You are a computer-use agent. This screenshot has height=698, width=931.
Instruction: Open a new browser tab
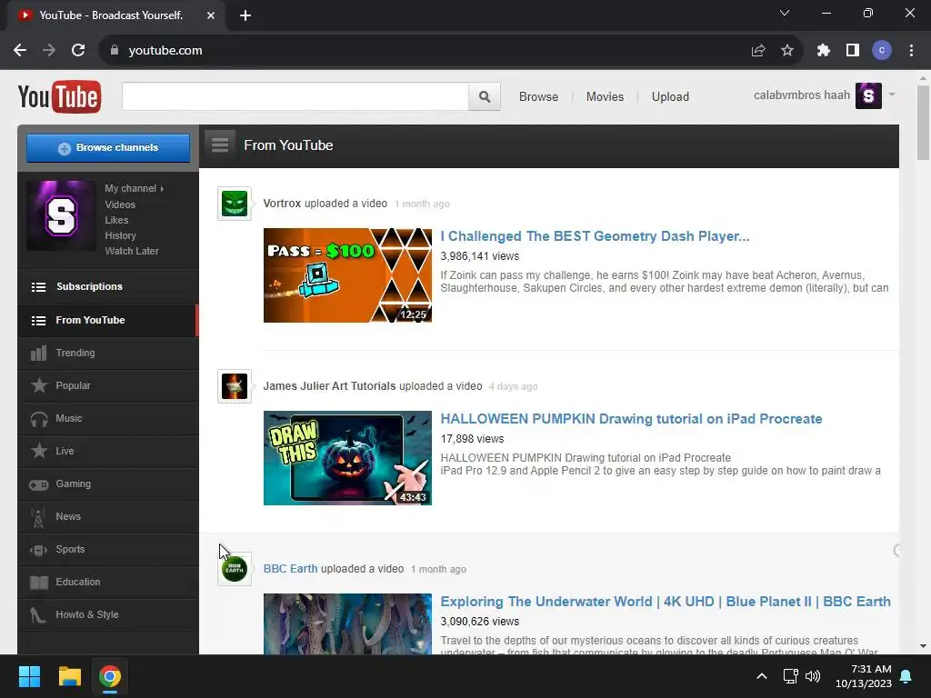click(245, 15)
